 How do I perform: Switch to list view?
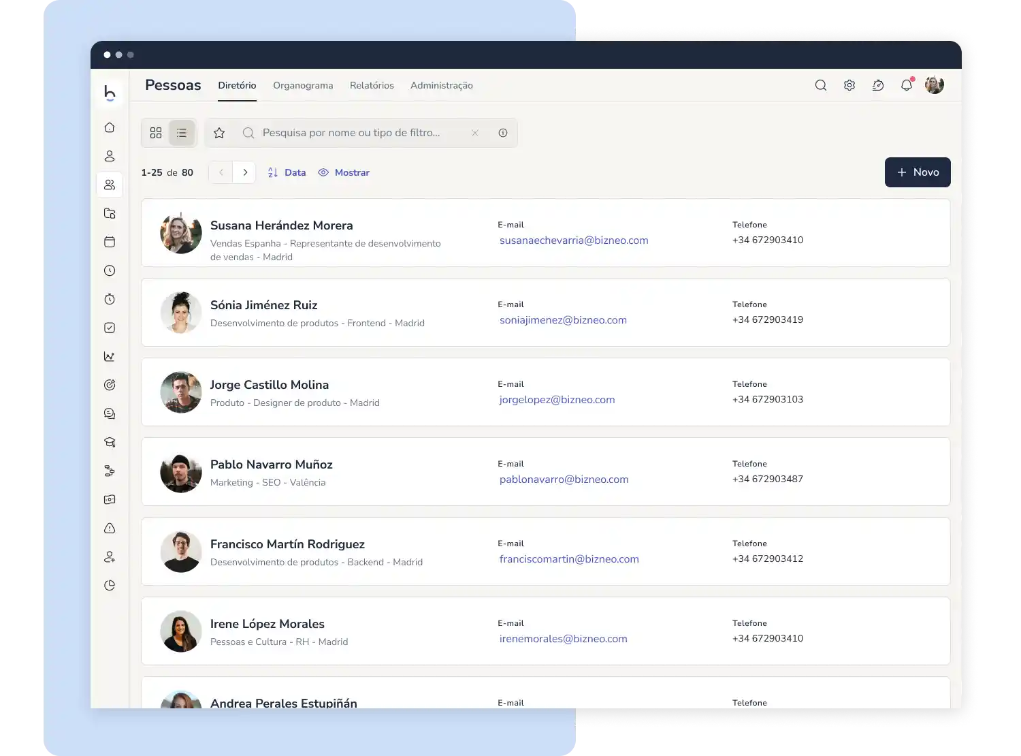coord(182,133)
